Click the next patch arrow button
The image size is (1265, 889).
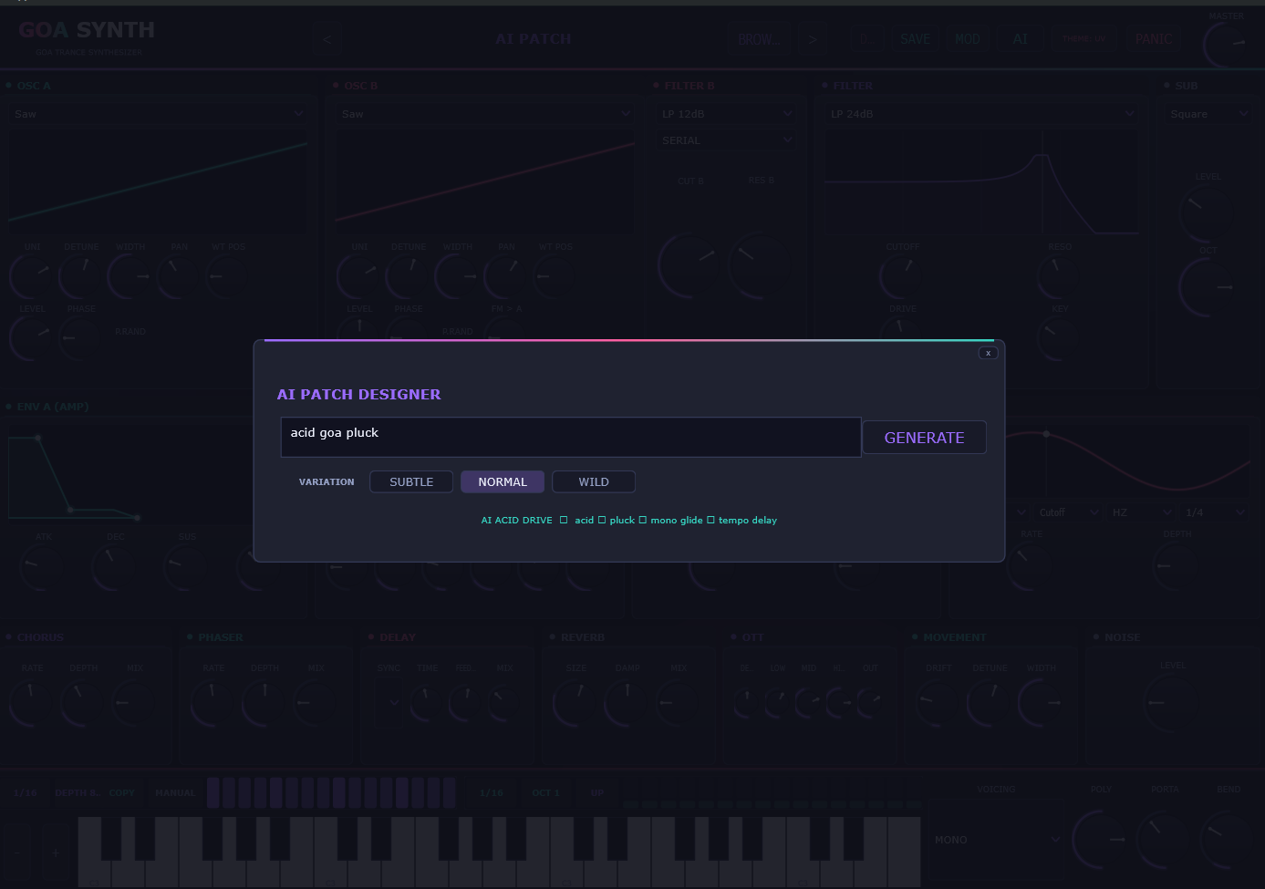click(x=813, y=39)
